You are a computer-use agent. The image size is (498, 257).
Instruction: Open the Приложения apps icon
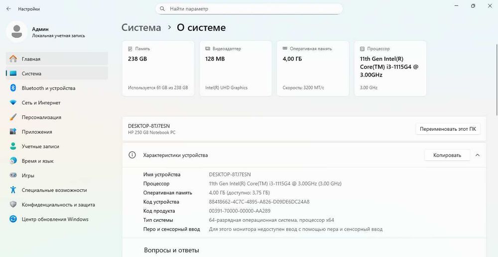[13, 132]
